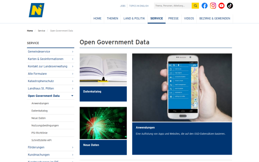Expand the Alle Formulare chevron
259x162 pixels.
[73, 74]
